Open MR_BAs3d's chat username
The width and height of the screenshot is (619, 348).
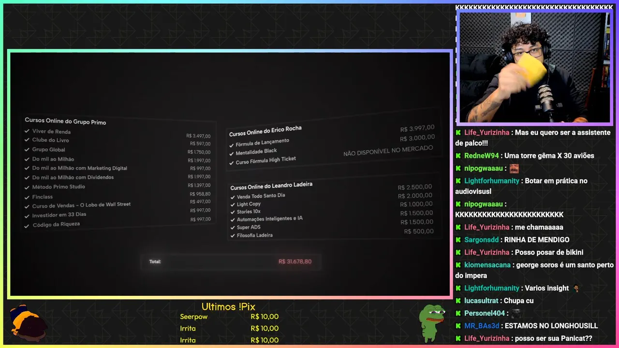tap(482, 326)
